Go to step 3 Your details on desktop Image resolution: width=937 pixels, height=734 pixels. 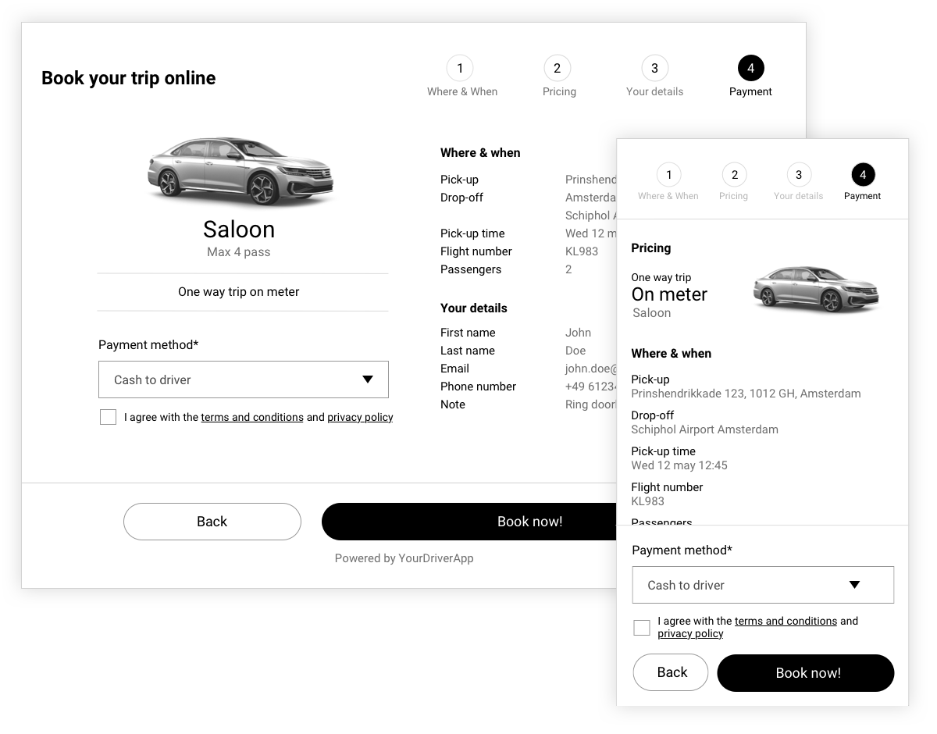(654, 68)
